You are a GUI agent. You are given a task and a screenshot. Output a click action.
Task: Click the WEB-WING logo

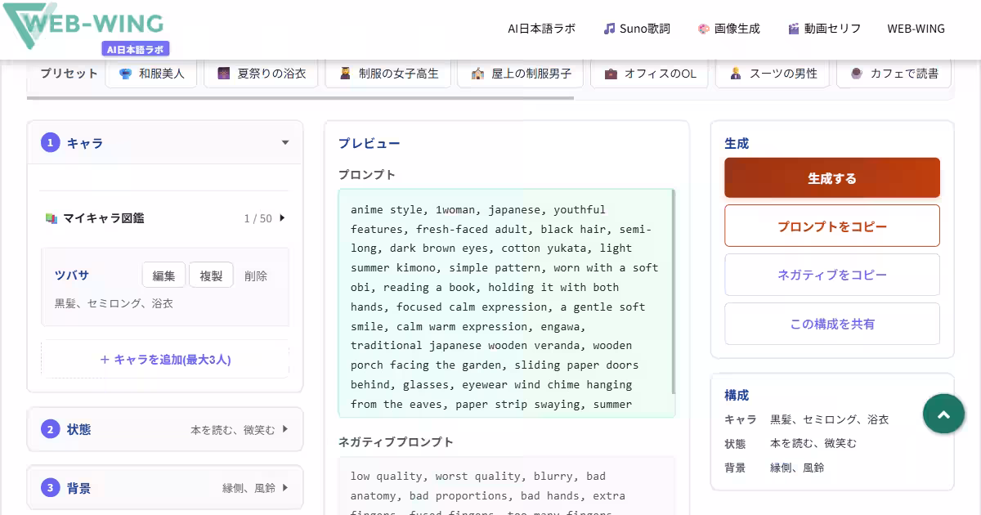pyautogui.click(x=83, y=25)
